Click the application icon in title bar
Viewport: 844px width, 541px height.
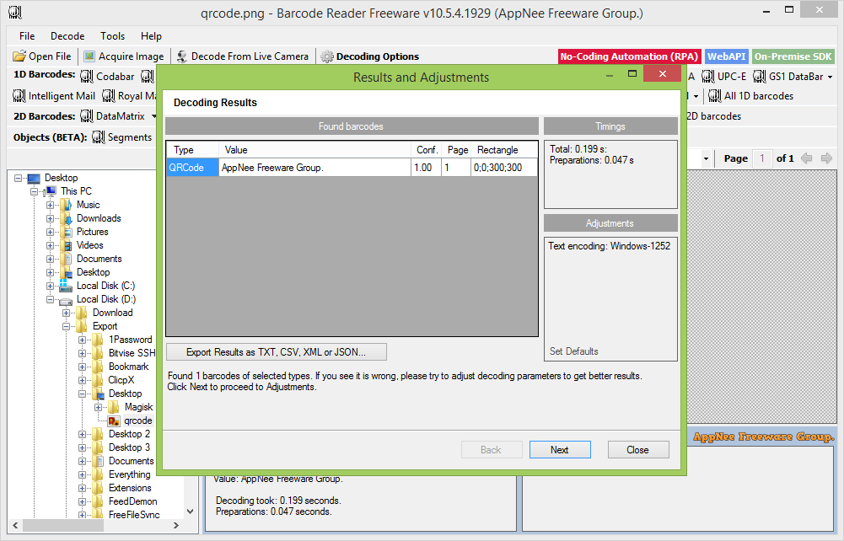pos(15,13)
